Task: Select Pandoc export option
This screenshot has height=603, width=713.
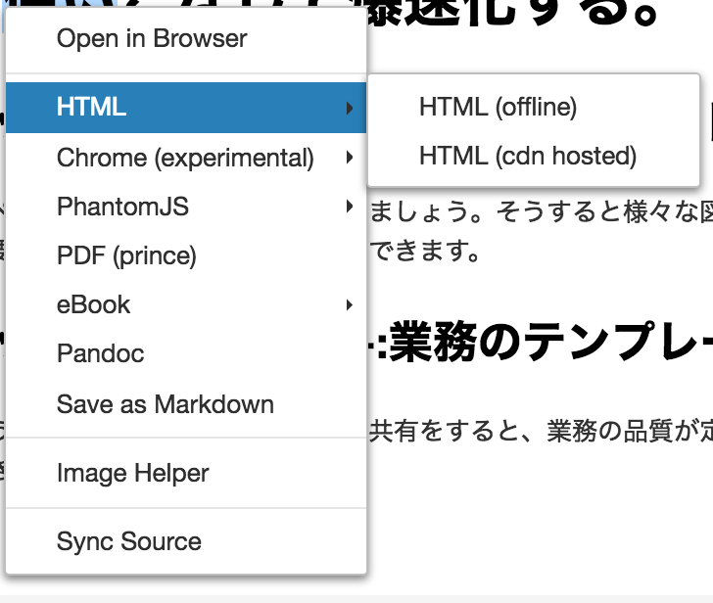Action: (x=186, y=354)
